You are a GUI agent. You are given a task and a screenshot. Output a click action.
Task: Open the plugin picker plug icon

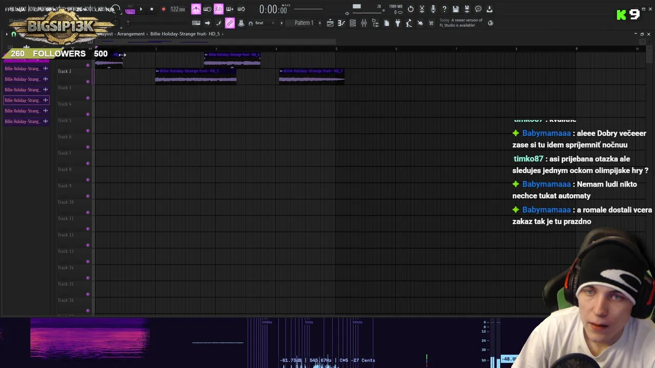point(398,23)
